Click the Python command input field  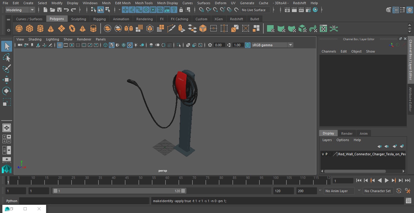point(84,201)
